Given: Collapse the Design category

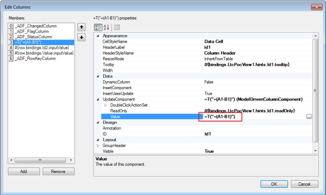Looking at the screenshot, I should [x=98, y=123].
